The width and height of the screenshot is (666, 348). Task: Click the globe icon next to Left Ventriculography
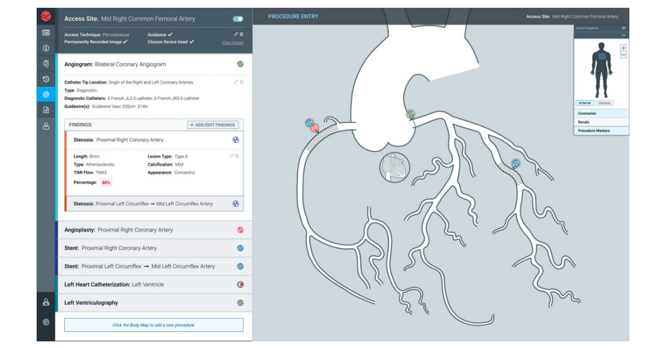click(240, 304)
